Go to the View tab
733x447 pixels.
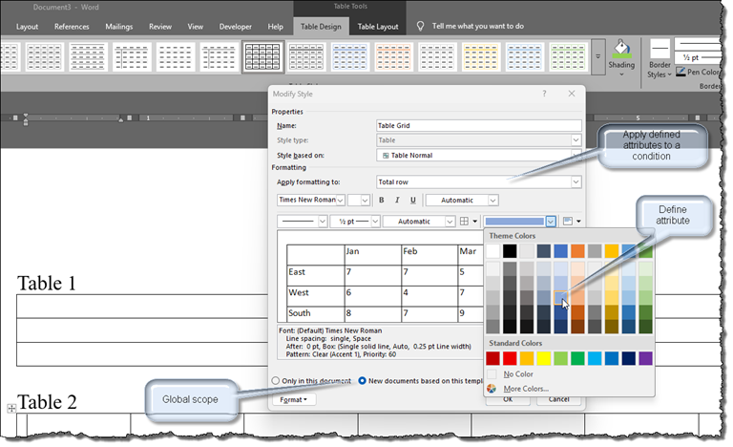point(196,27)
